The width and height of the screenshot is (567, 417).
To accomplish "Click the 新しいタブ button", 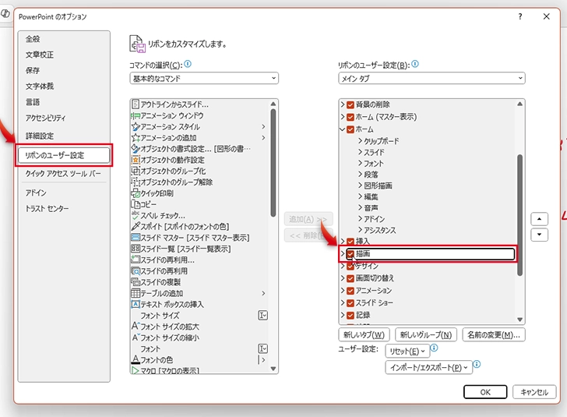I will point(364,335).
